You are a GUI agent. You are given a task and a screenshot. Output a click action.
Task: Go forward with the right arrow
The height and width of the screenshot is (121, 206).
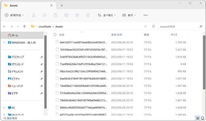click(x=12, y=26)
